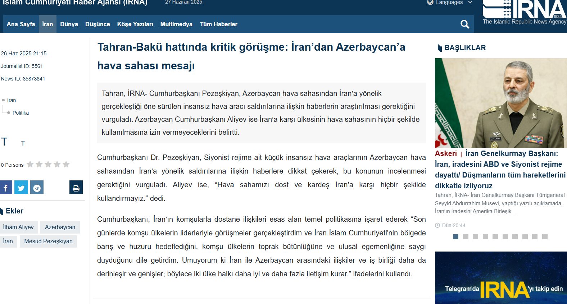Share article via Telegram icon
567x304 pixels.
pyautogui.click(x=37, y=187)
